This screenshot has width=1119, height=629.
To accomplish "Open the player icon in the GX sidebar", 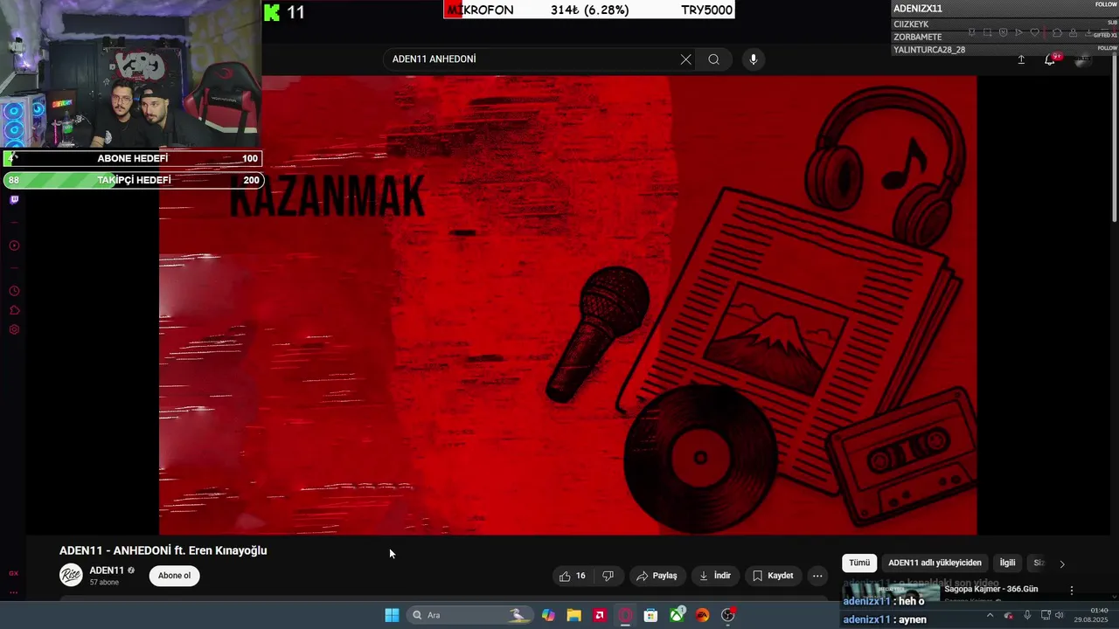I will (x=14, y=245).
